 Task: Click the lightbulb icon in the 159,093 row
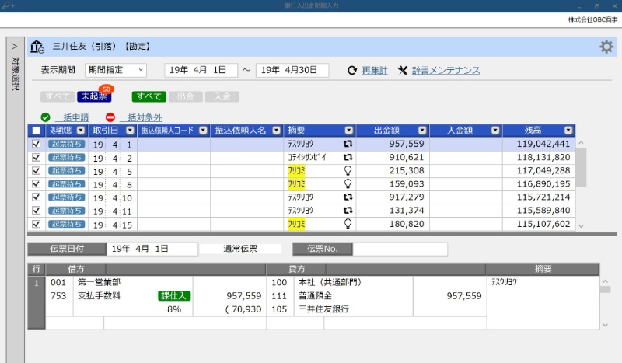[348, 183]
